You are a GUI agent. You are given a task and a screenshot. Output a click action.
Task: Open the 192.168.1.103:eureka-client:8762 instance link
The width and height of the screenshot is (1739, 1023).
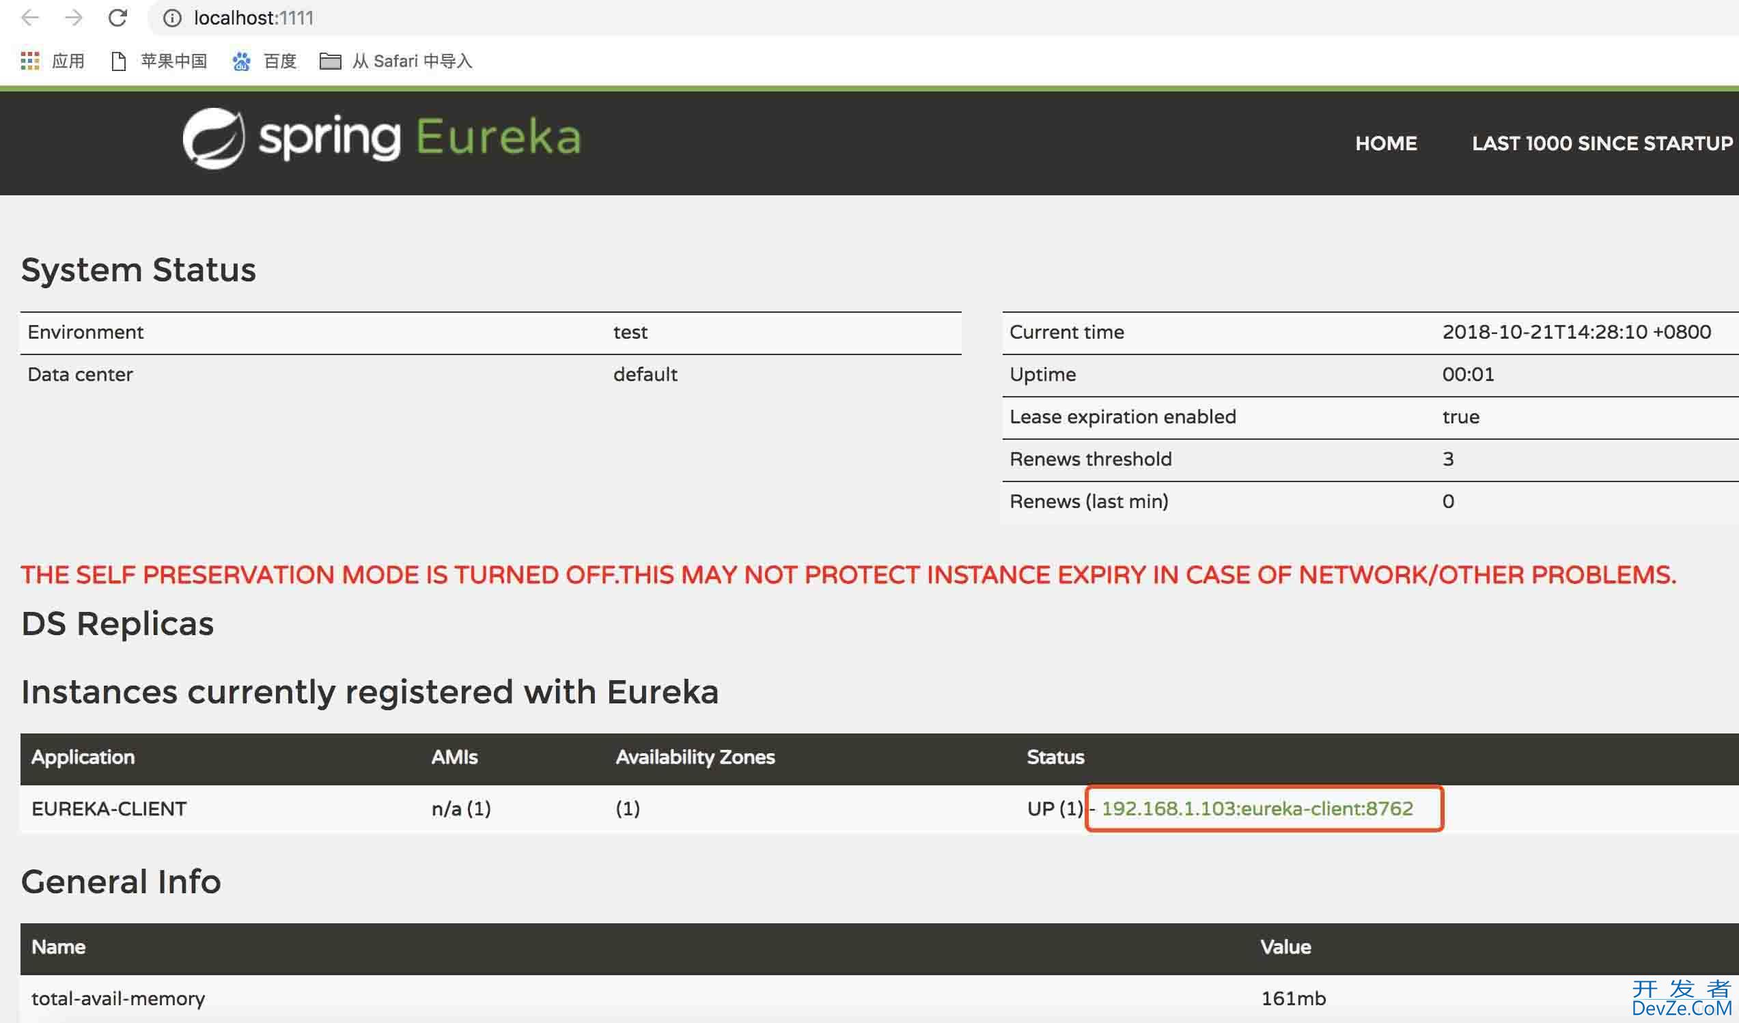point(1257,809)
